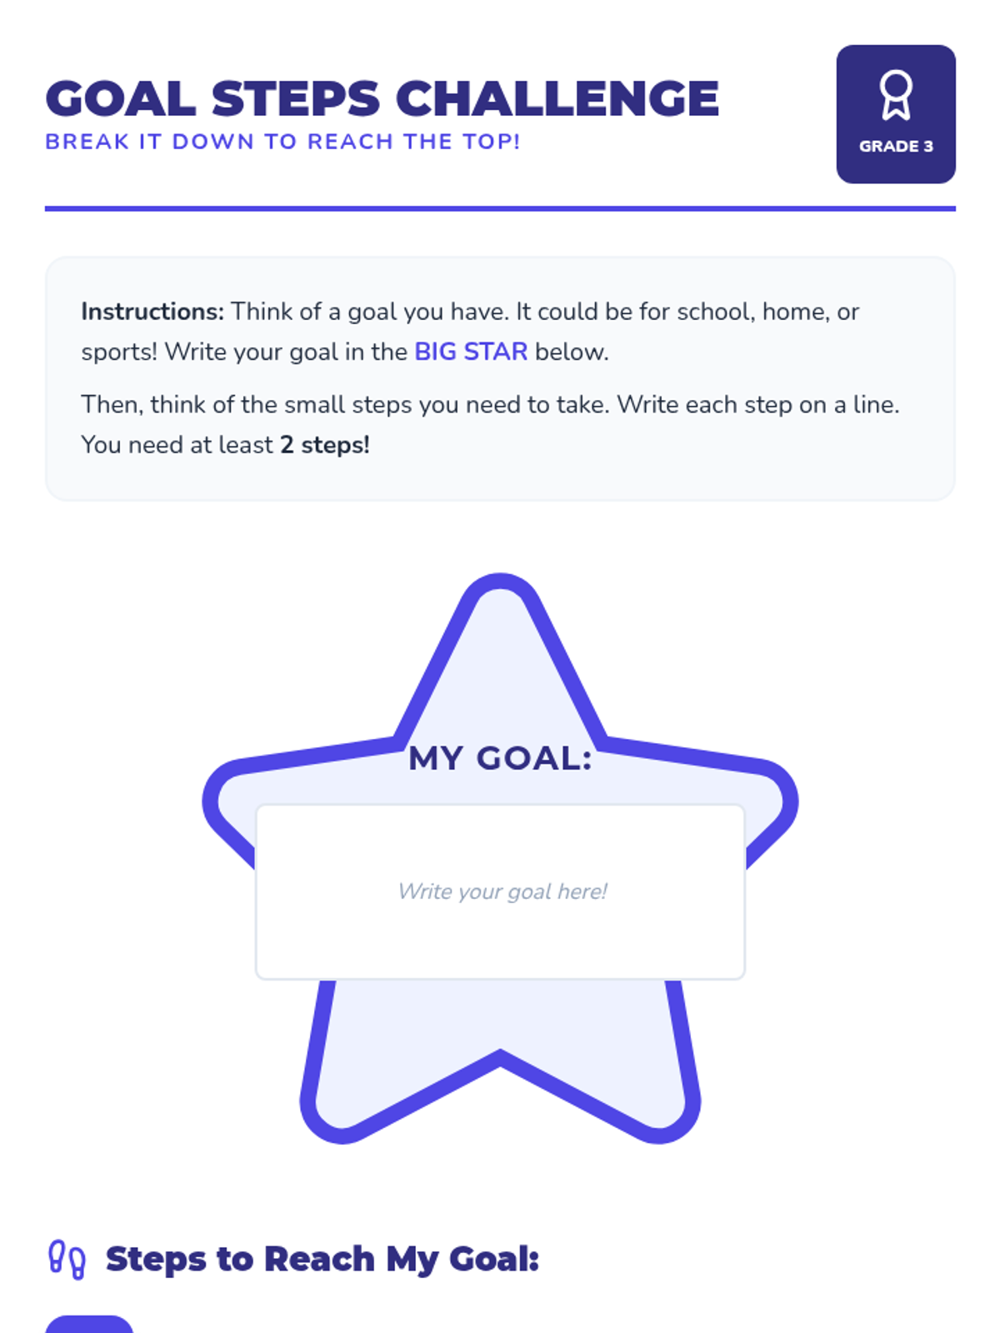The image size is (1000, 1333).
Task: Click the bold '2 steps!' text
Action: 325,445
